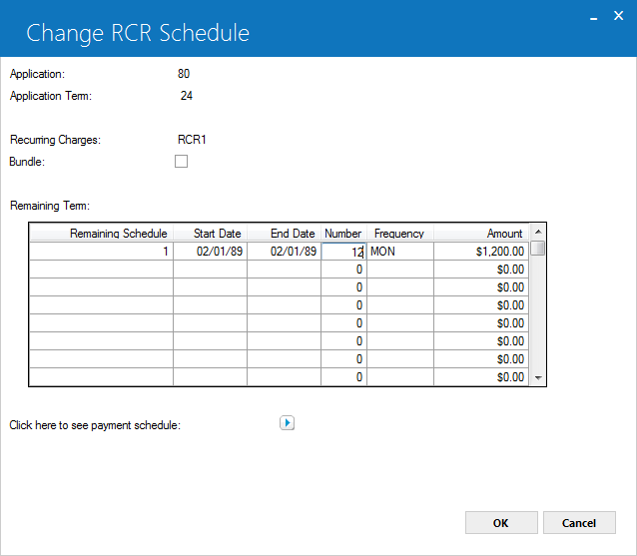Click the 'Click here to see payment schedule' label

(95, 425)
